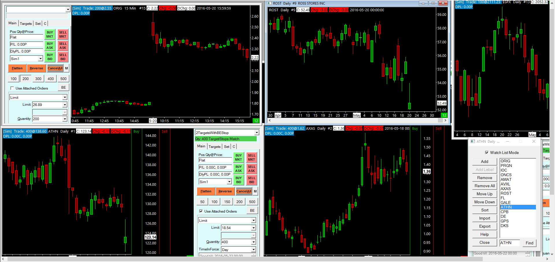Enable Use Attached Orders in ORIG trade panel
The image size is (555, 262).
click(x=12, y=88)
